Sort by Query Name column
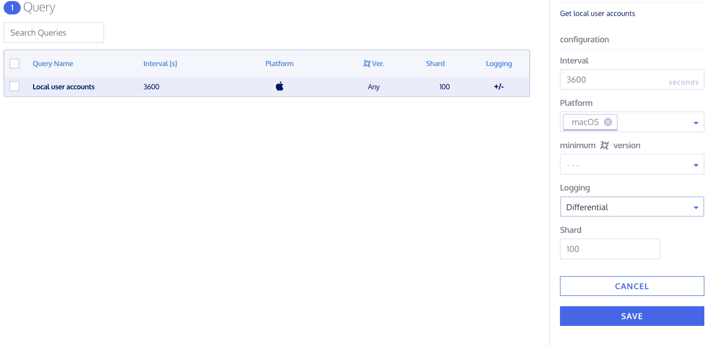The image size is (709, 346). tap(53, 64)
